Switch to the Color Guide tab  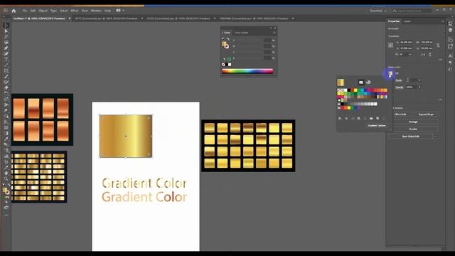pos(241,33)
